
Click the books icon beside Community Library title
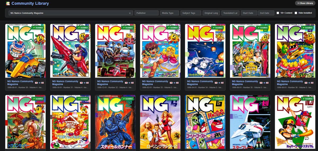click(x=8, y=3)
